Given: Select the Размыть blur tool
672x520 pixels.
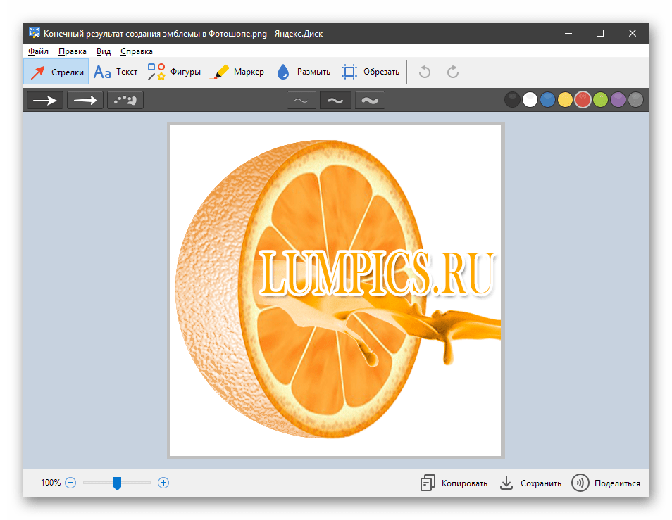Looking at the screenshot, I should click(x=303, y=72).
